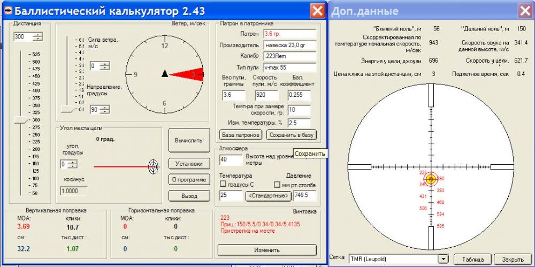Screen dimensions: 535x267
Task: Click the wind force vertical slider handle
Action: 67,109
